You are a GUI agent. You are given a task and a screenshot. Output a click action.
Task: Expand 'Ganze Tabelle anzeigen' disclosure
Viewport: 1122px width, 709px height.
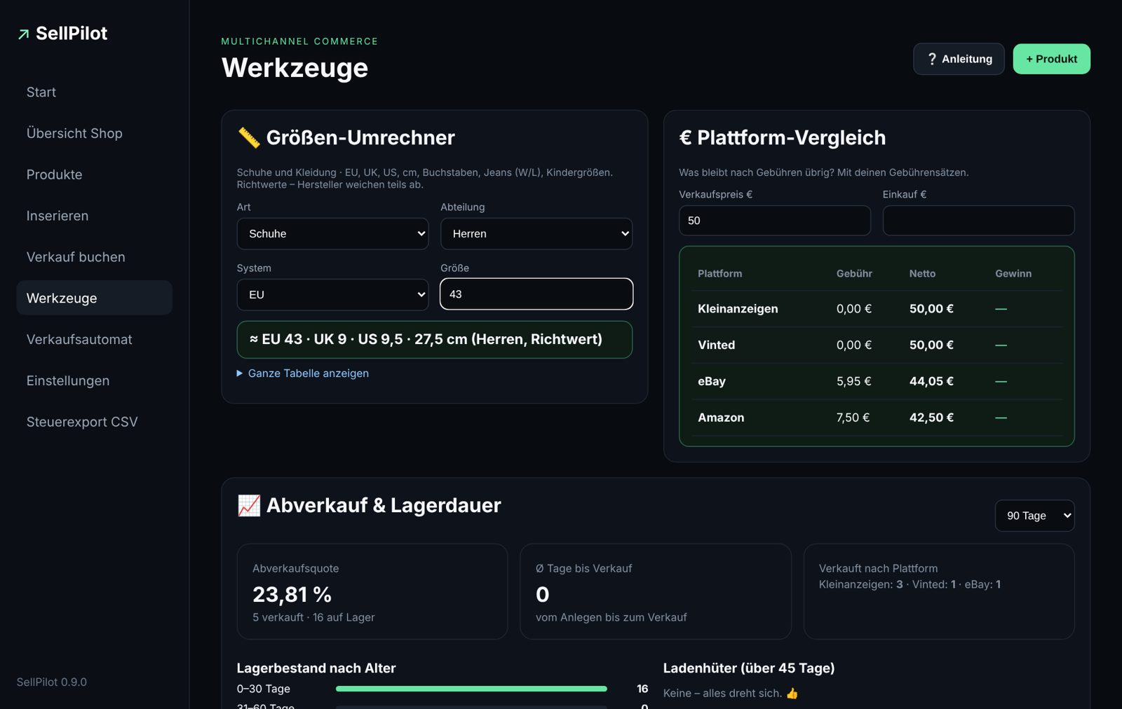click(303, 373)
